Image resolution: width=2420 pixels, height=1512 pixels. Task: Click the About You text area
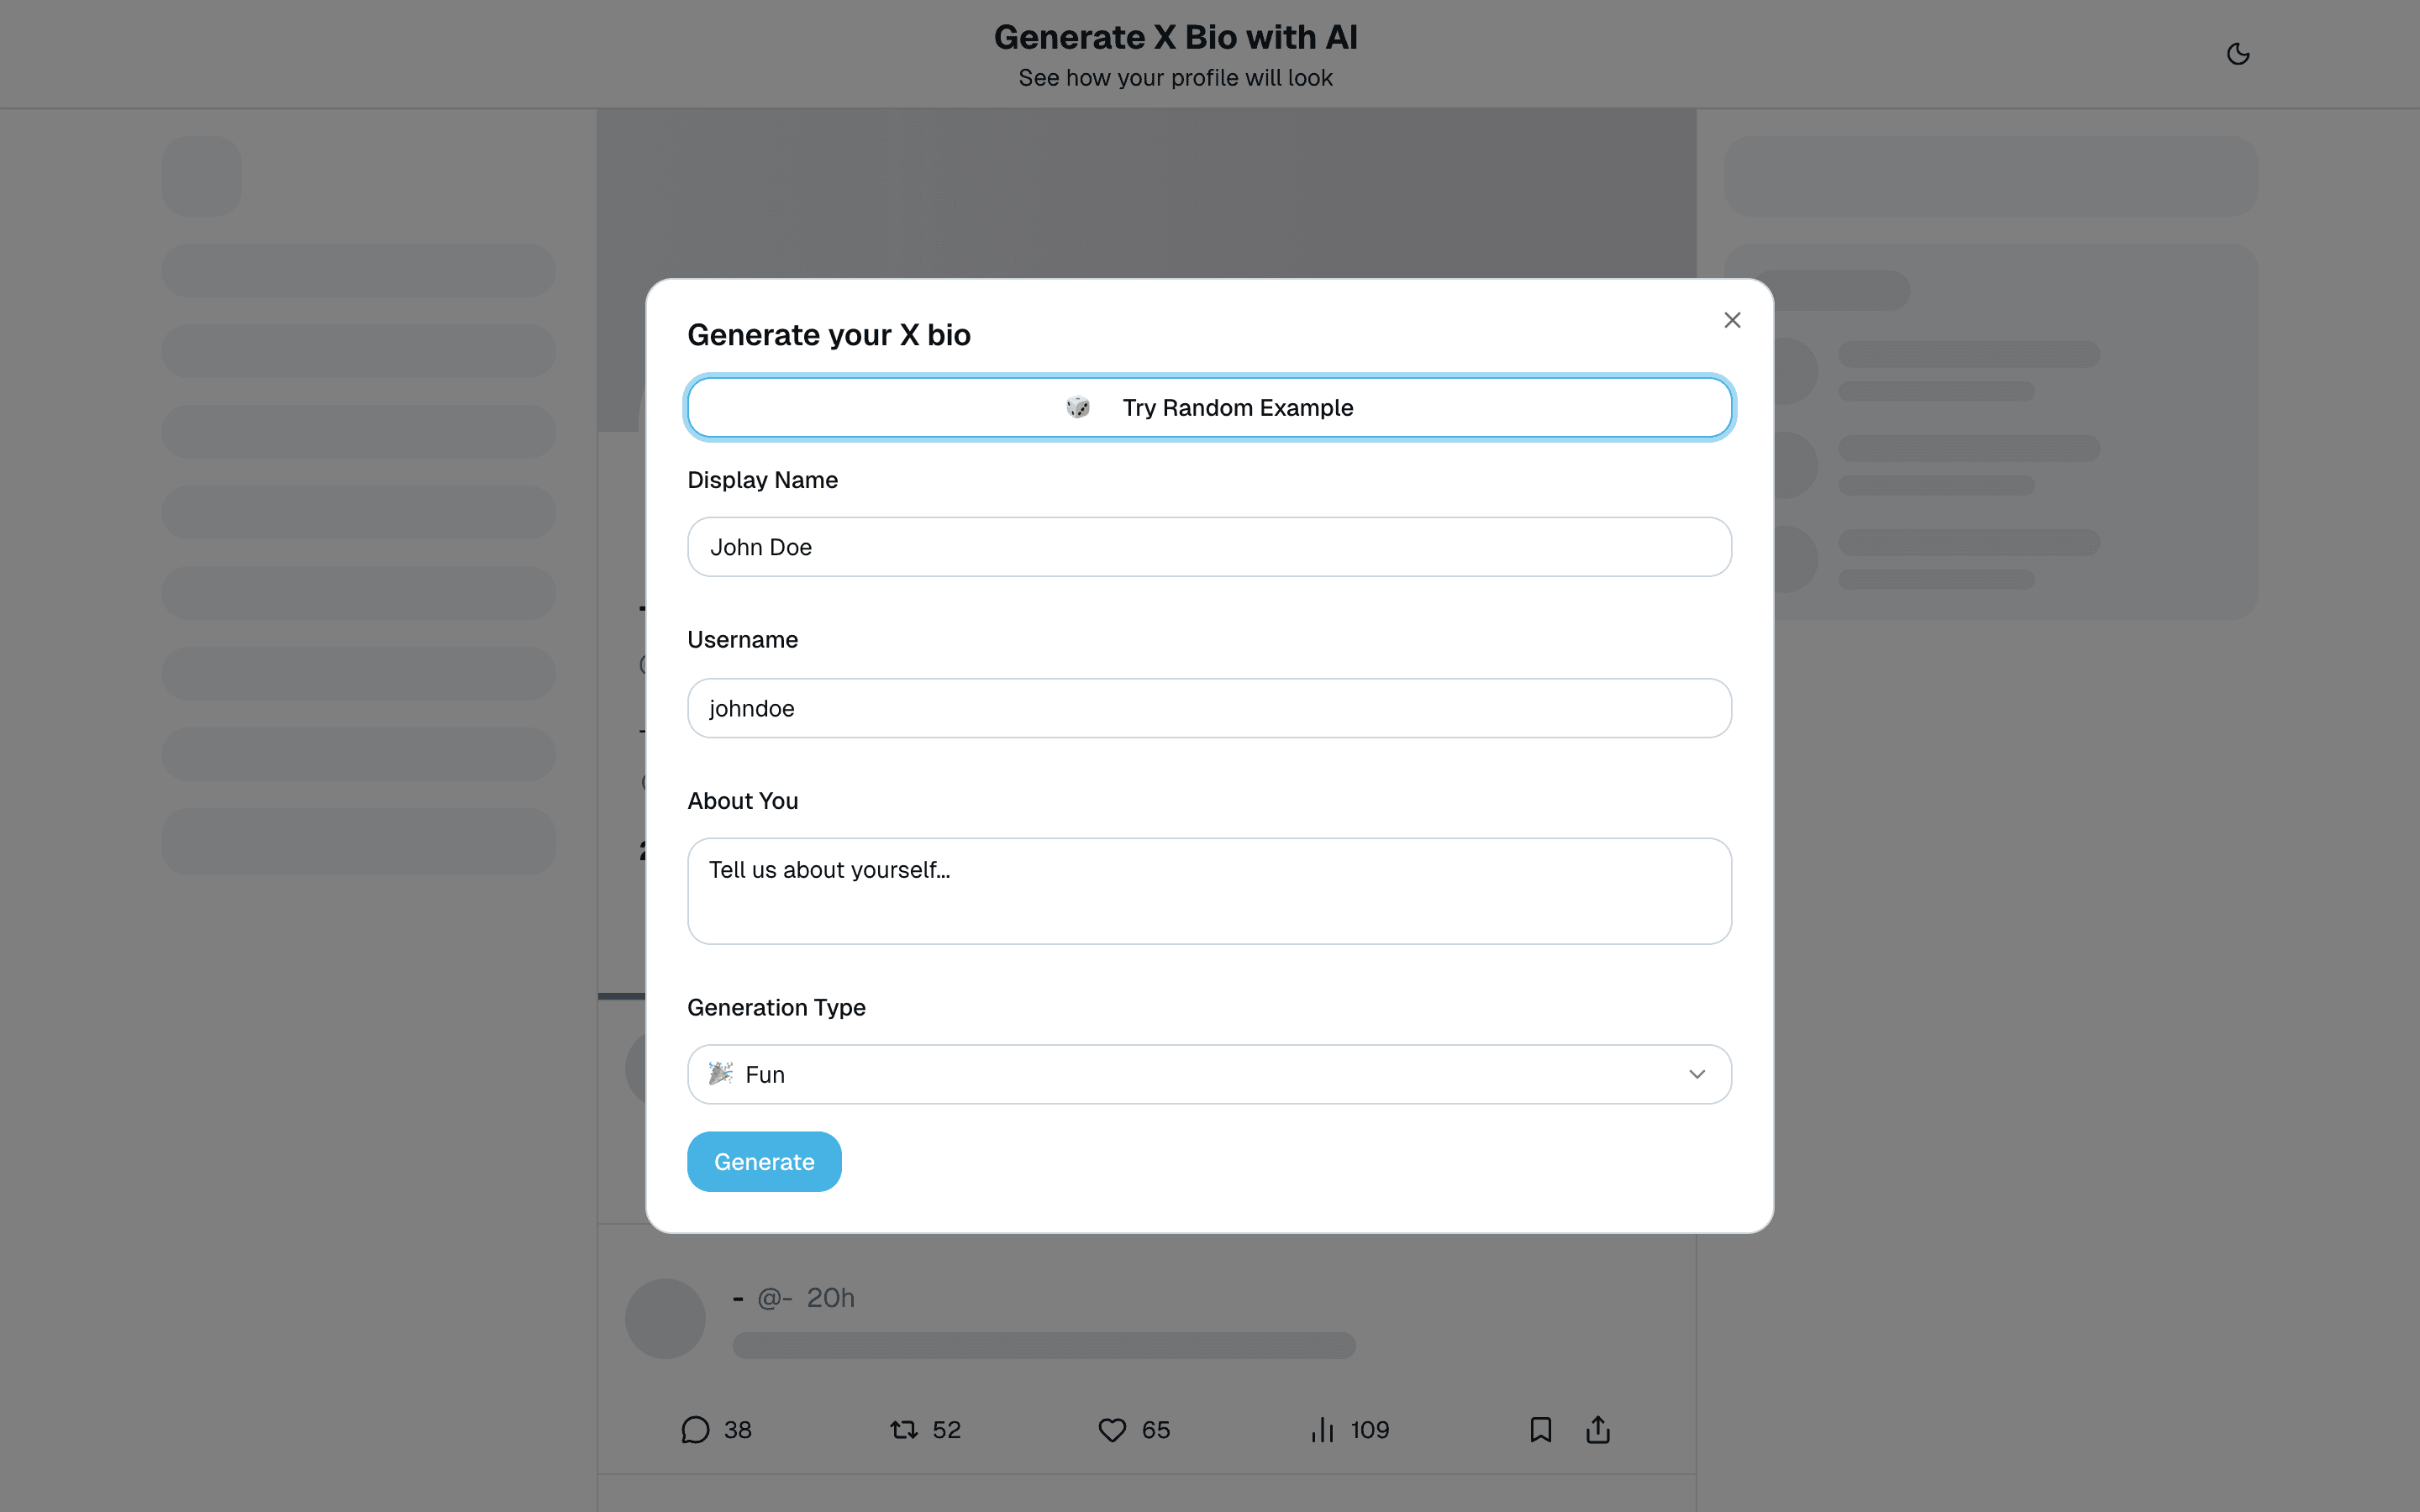[x=1209, y=891]
